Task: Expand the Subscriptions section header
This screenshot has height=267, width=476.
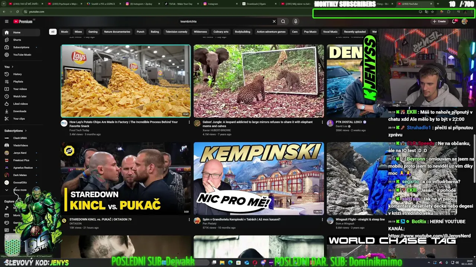Action: pos(16,131)
